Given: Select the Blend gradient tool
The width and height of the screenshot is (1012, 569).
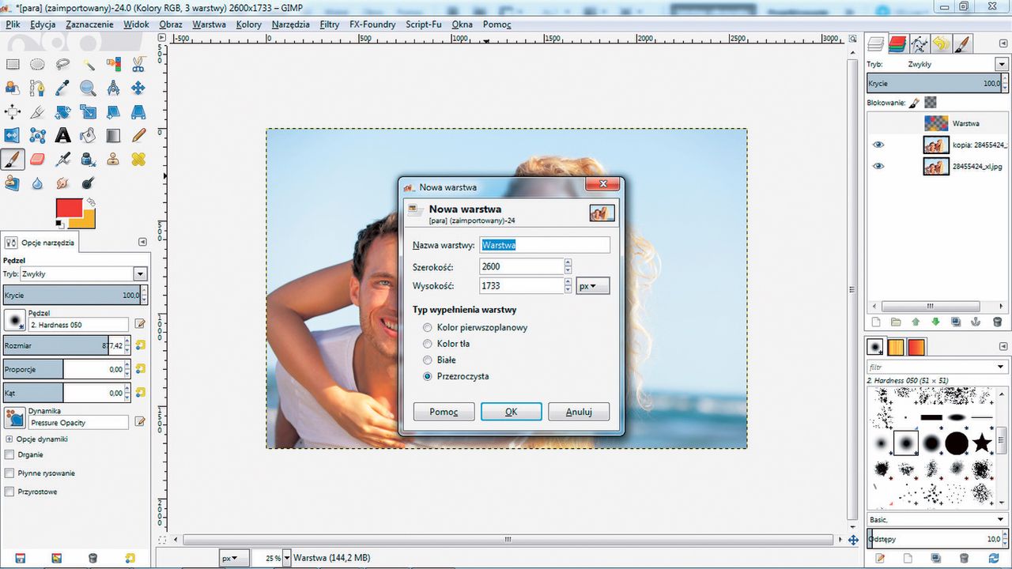Looking at the screenshot, I should [x=113, y=135].
